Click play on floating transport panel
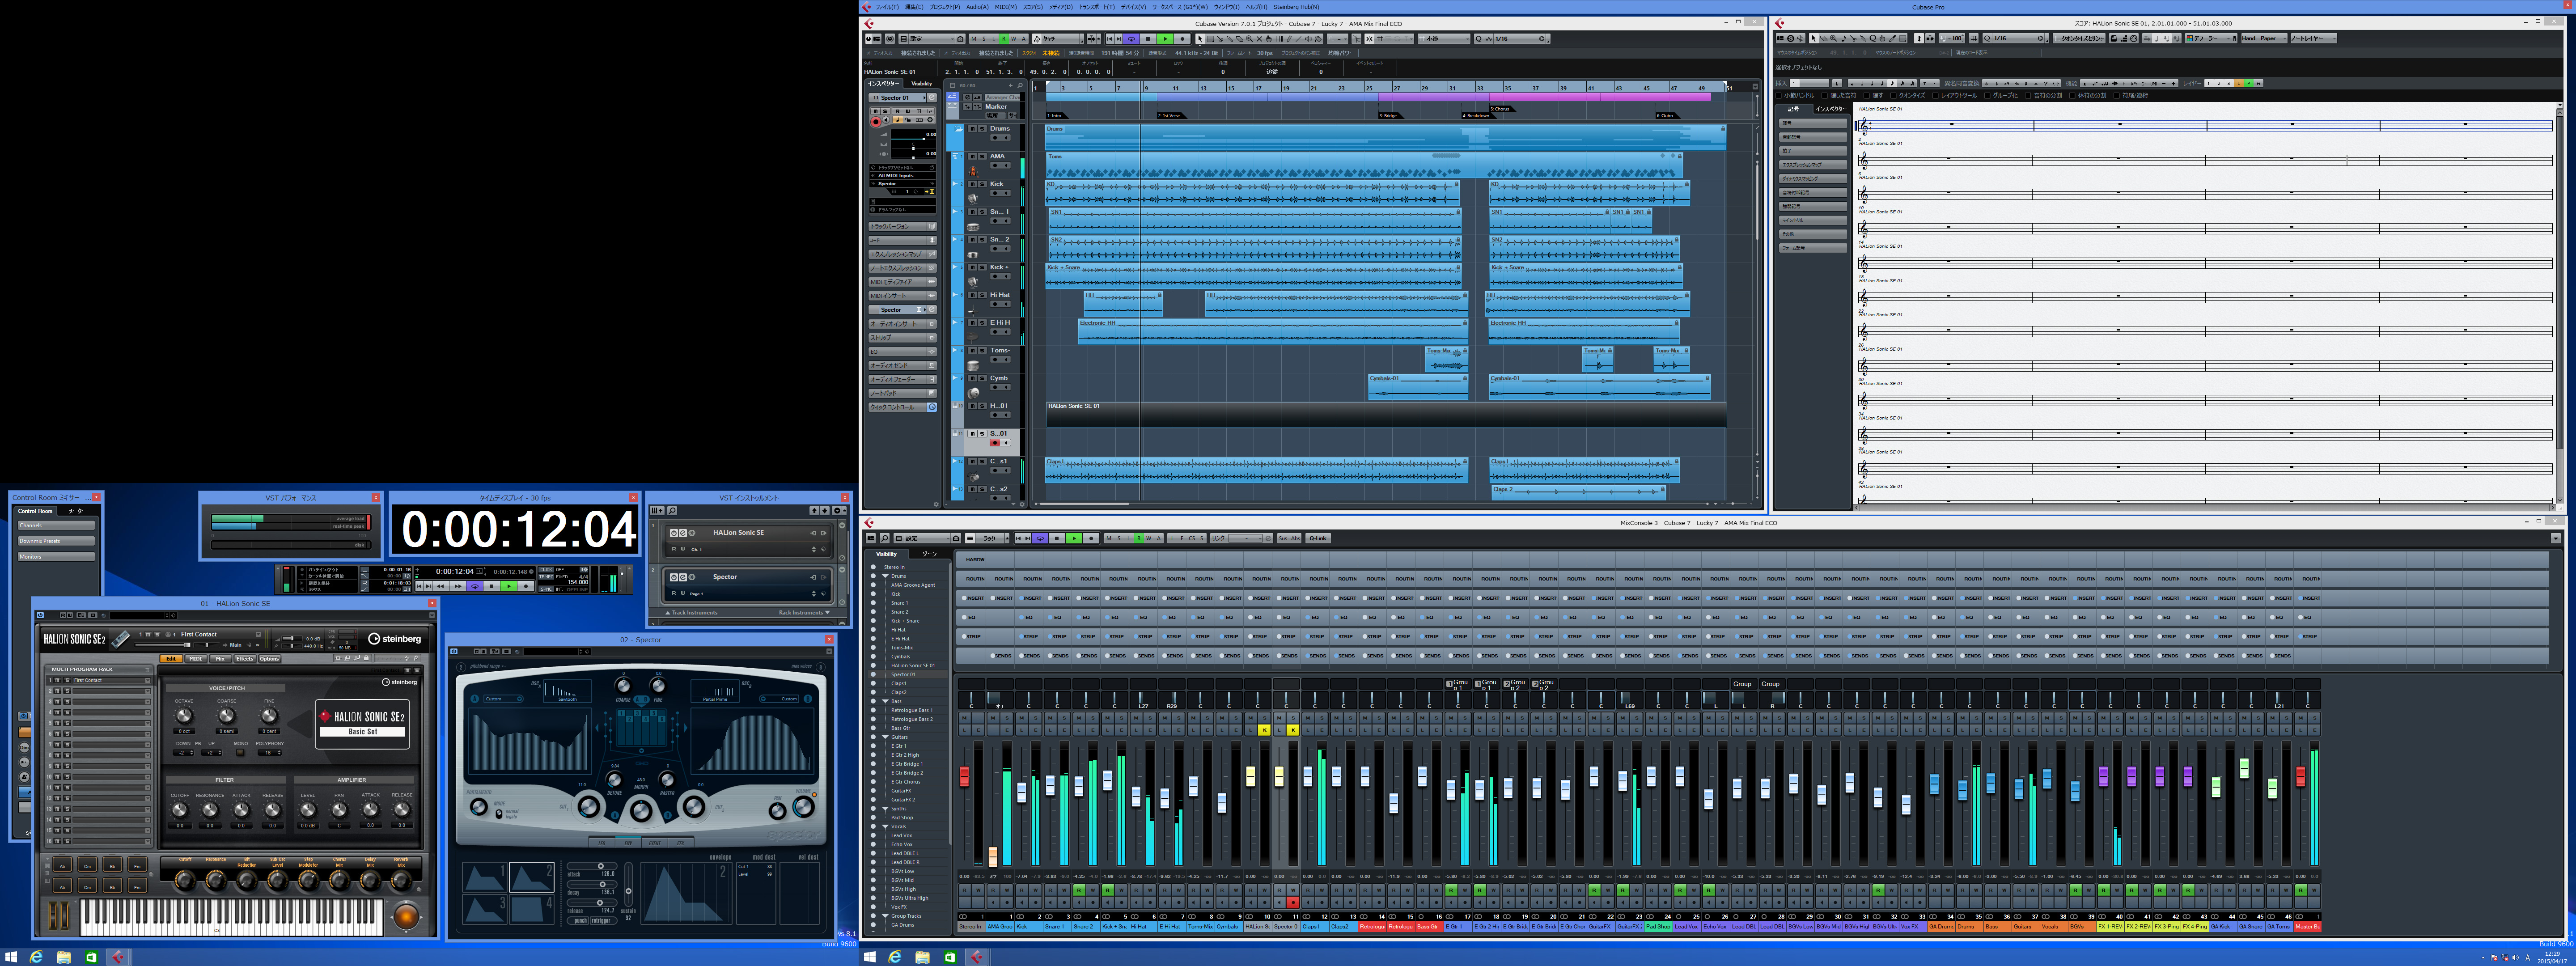 pos(509,586)
